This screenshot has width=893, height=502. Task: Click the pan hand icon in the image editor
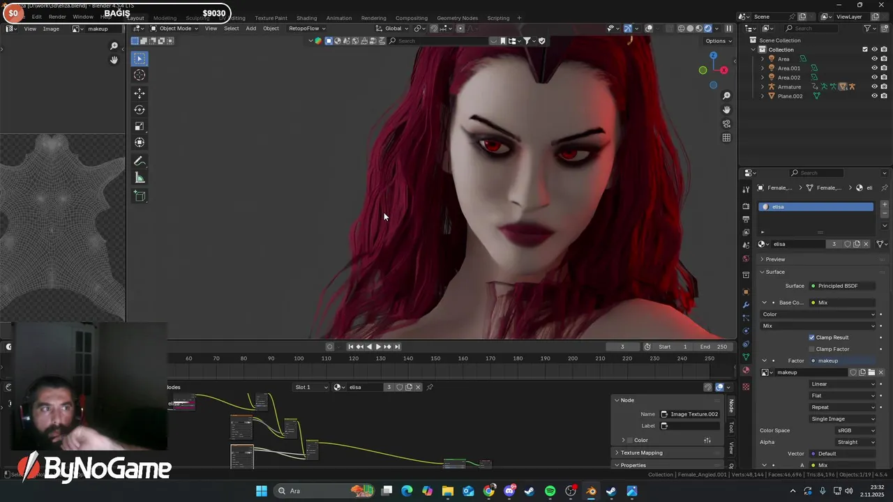tap(114, 60)
